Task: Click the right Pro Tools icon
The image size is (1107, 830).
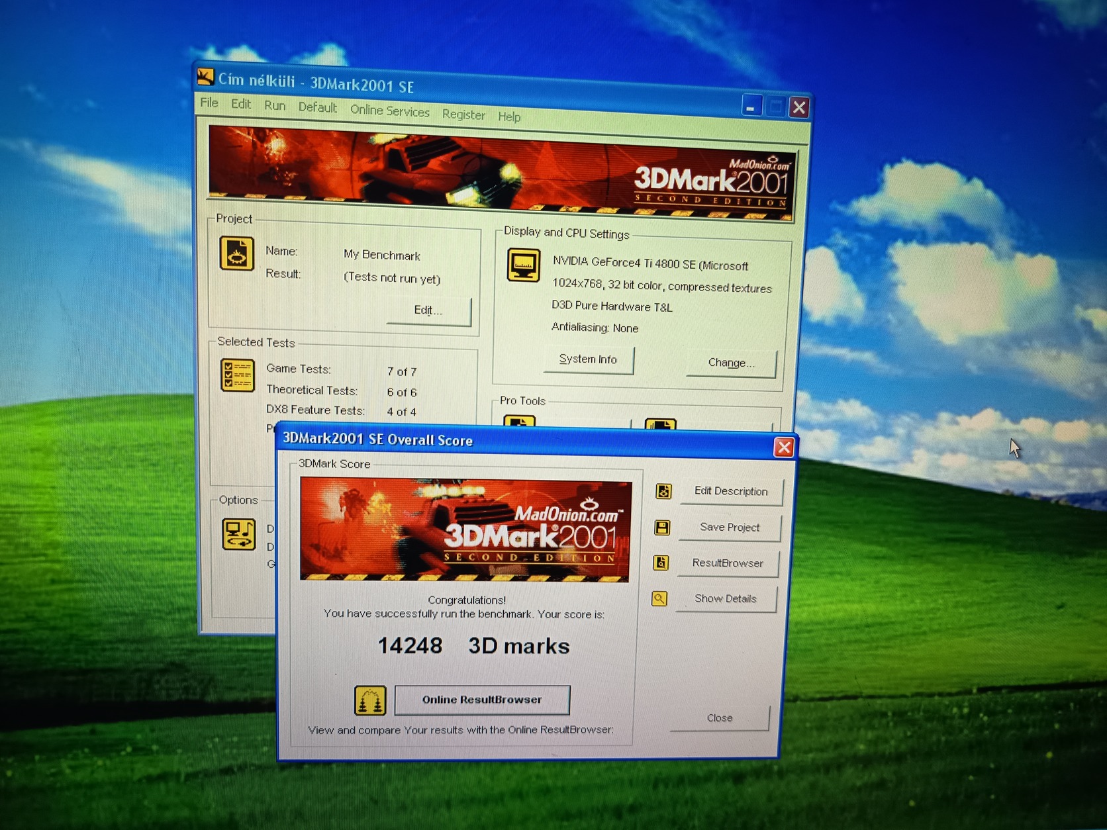Action: (661, 426)
